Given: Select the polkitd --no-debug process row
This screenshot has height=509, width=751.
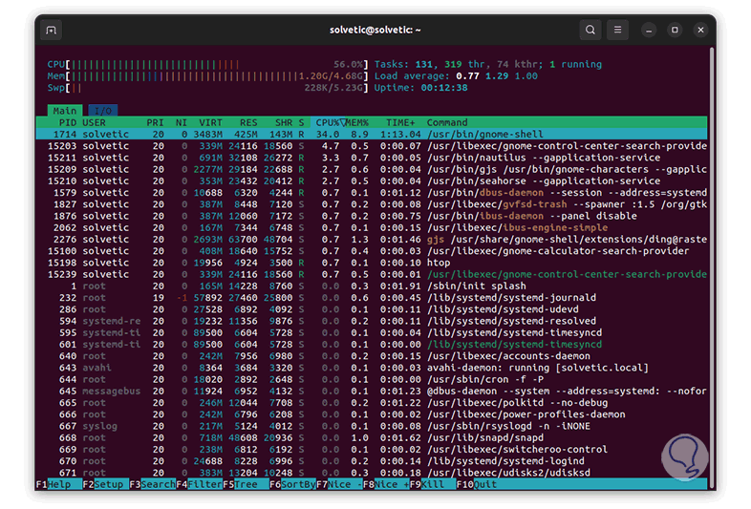Looking at the screenshot, I should (x=372, y=403).
